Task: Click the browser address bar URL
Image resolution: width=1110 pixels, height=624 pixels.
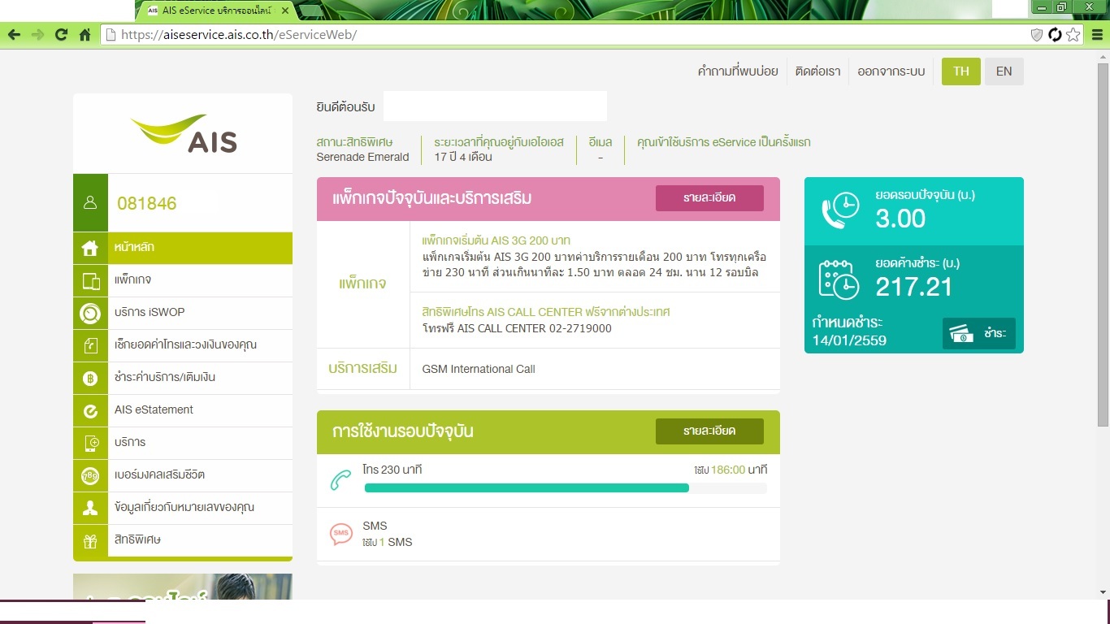Action: (x=239, y=35)
